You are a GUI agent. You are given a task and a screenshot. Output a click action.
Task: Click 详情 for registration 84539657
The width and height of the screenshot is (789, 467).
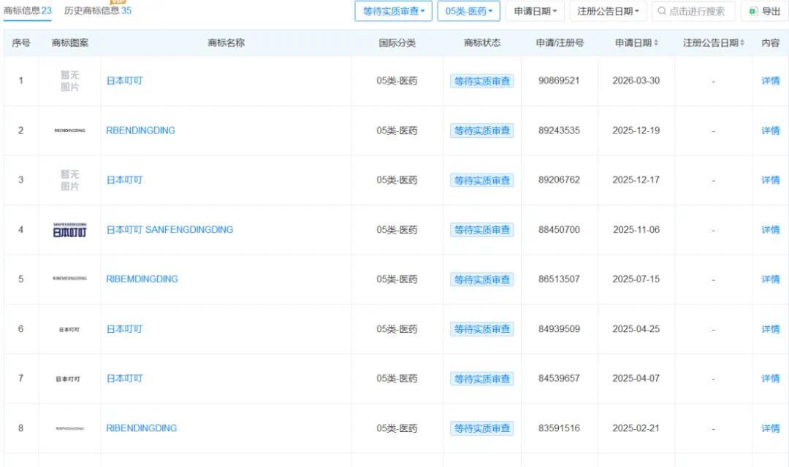771,379
